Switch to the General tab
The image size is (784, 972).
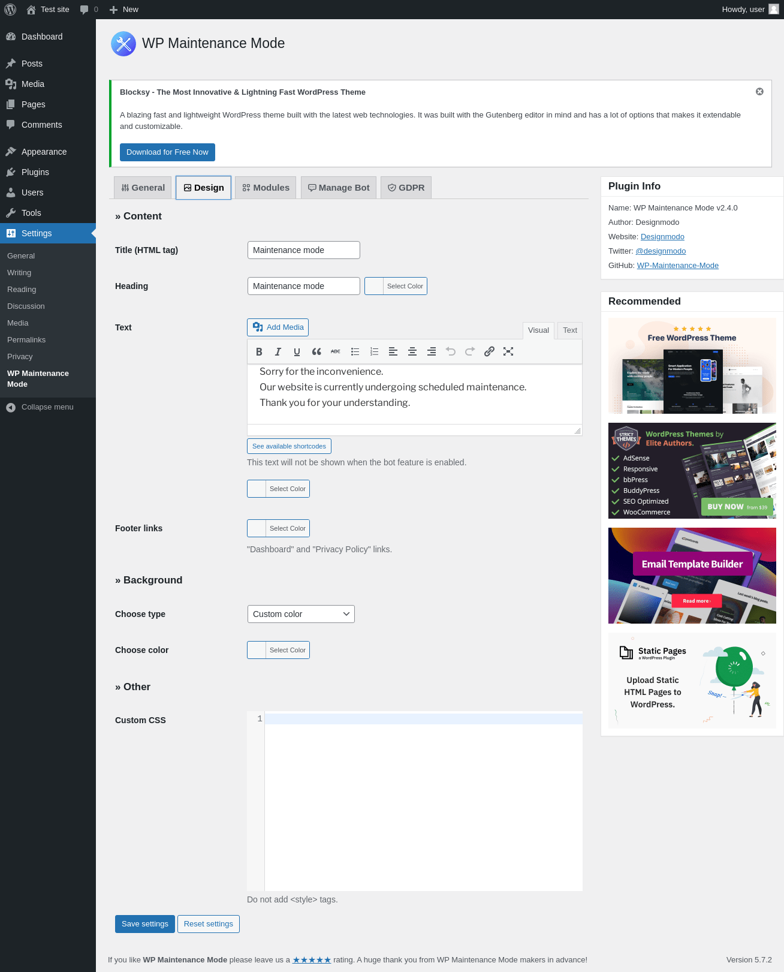coord(143,188)
